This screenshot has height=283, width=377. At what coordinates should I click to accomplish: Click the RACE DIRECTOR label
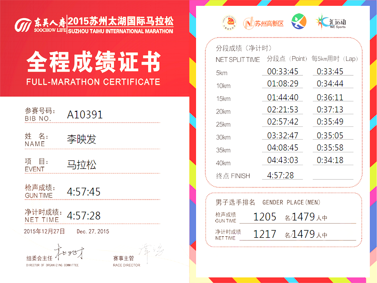pos(126,265)
